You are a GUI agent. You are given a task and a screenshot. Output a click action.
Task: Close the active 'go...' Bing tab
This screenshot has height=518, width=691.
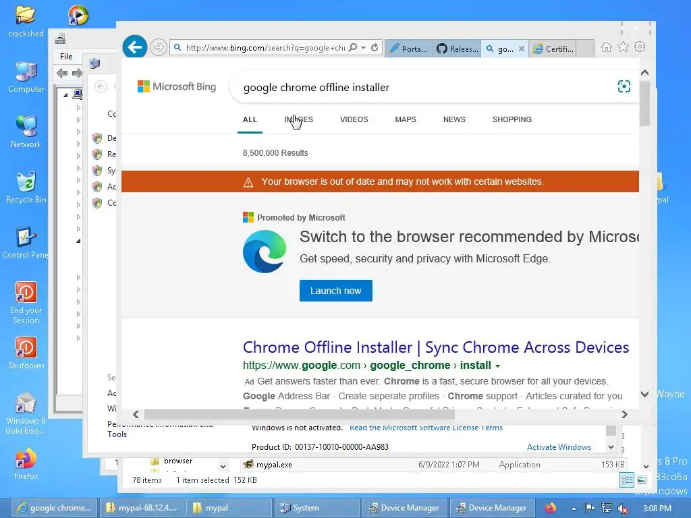pyautogui.click(x=522, y=49)
